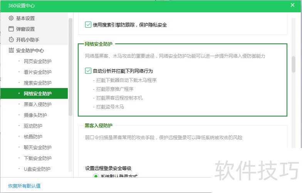This screenshot has height=193, width=302.
Task: Select 核晶防护 in sidebar
Action: (34, 137)
